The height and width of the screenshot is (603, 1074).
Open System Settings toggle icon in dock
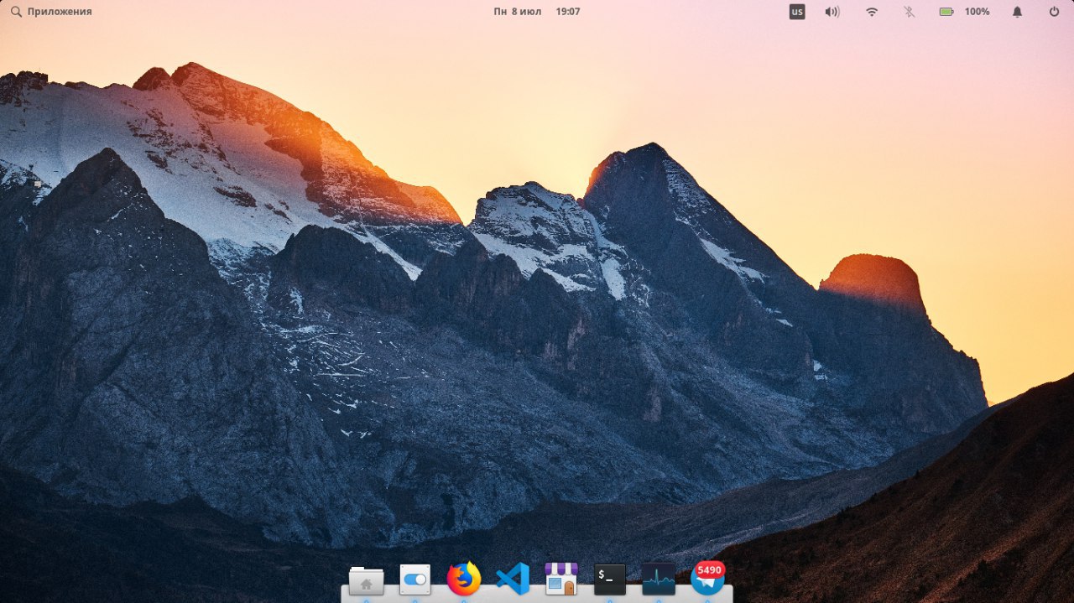[x=414, y=580]
